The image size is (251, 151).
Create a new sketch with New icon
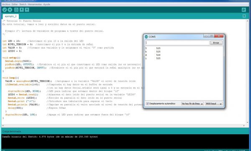(16, 10)
